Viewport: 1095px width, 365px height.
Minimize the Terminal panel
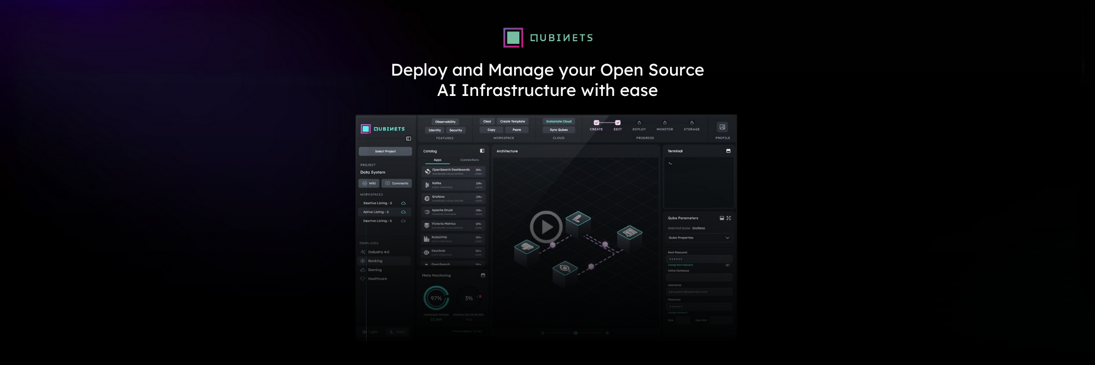pyautogui.click(x=728, y=151)
